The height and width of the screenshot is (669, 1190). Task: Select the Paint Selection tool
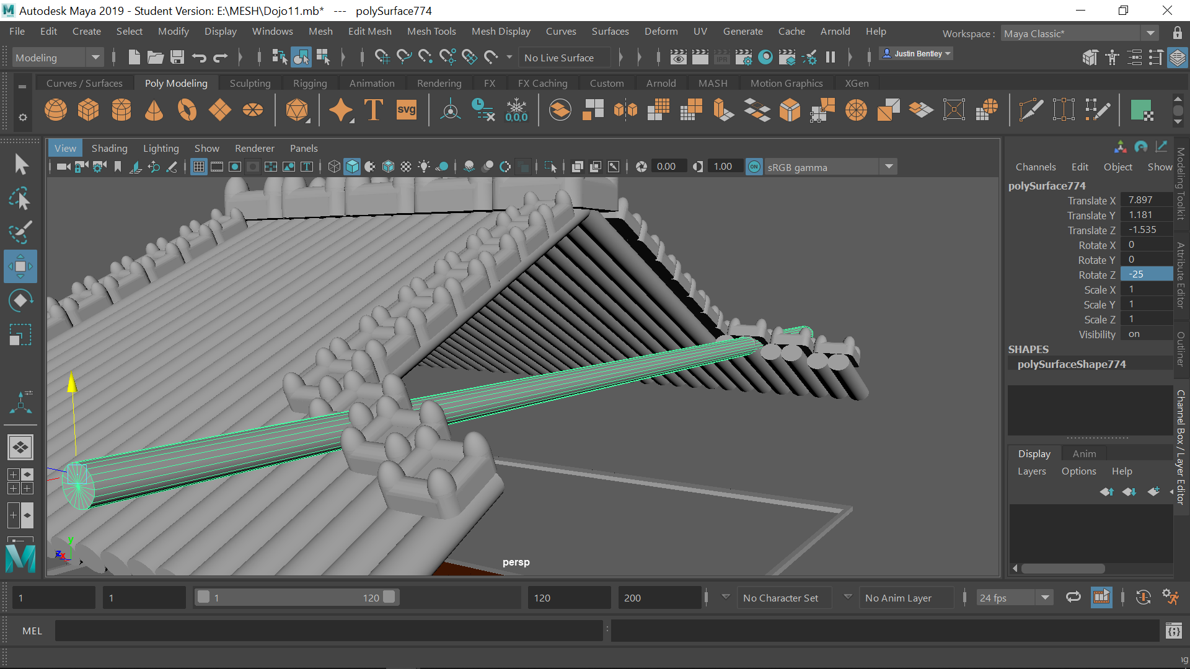point(20,232)
